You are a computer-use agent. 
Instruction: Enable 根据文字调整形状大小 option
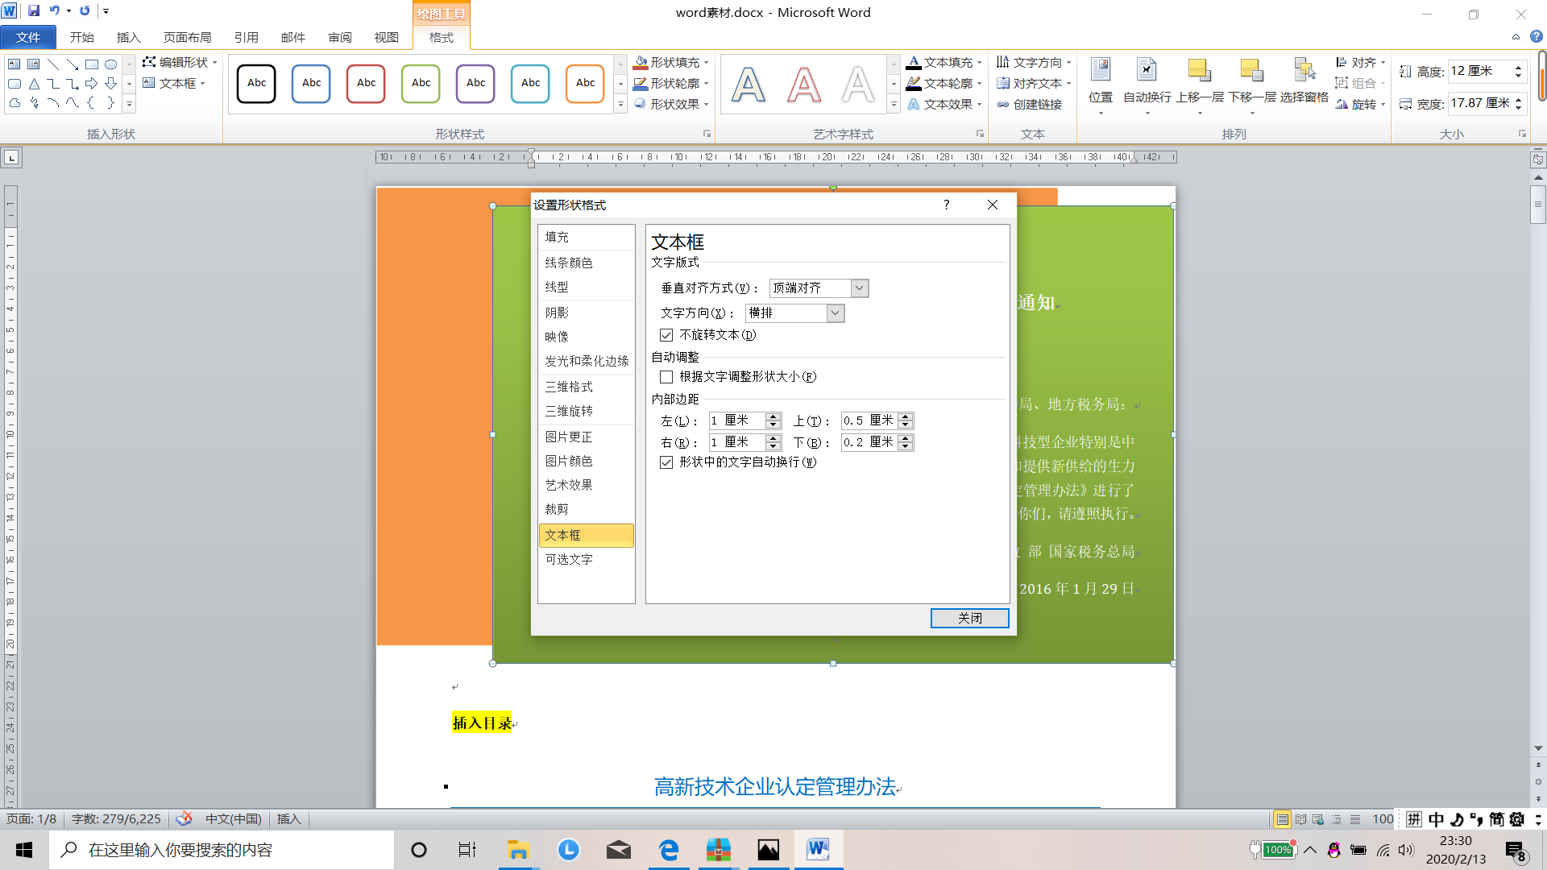665,376
